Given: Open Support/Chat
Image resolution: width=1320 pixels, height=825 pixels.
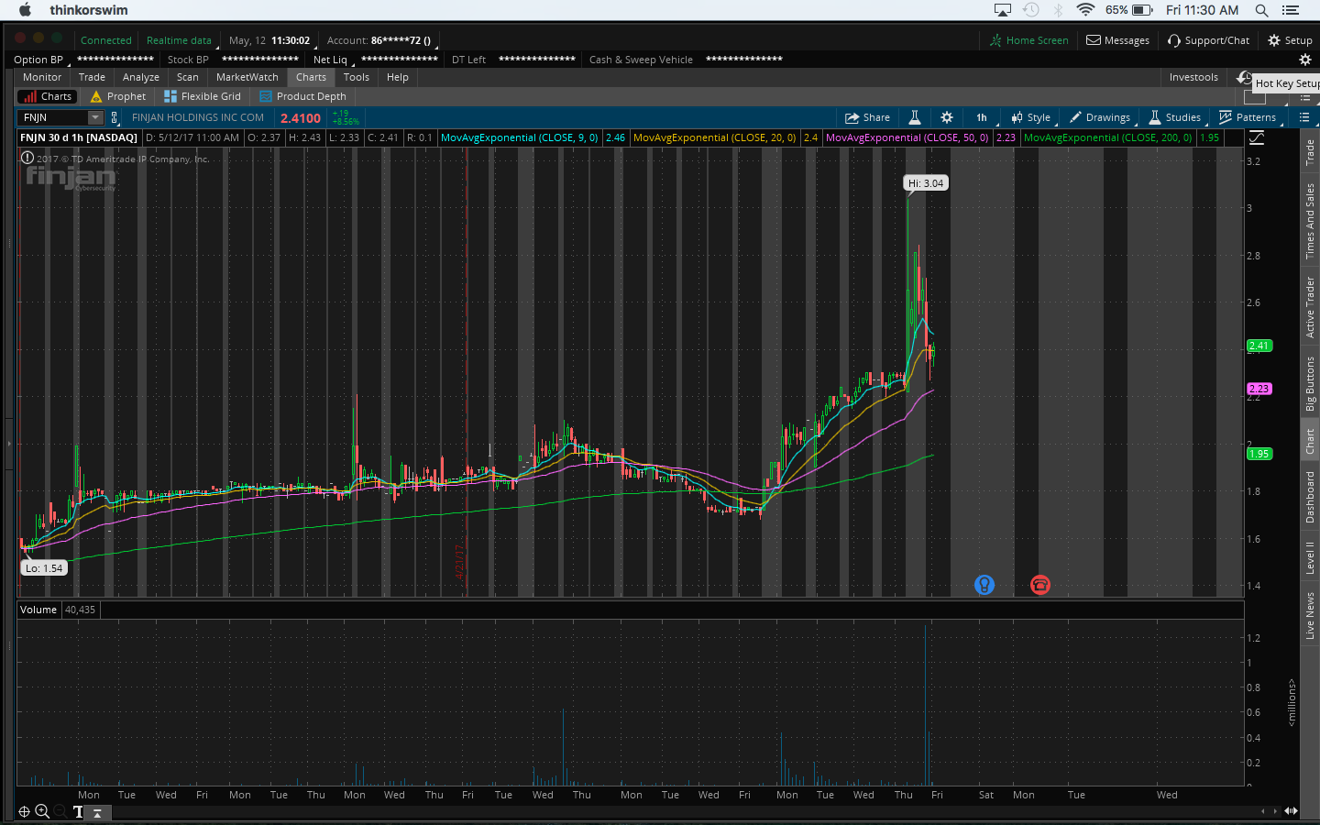Looking at the screenshot, I should pos(1208,40).
